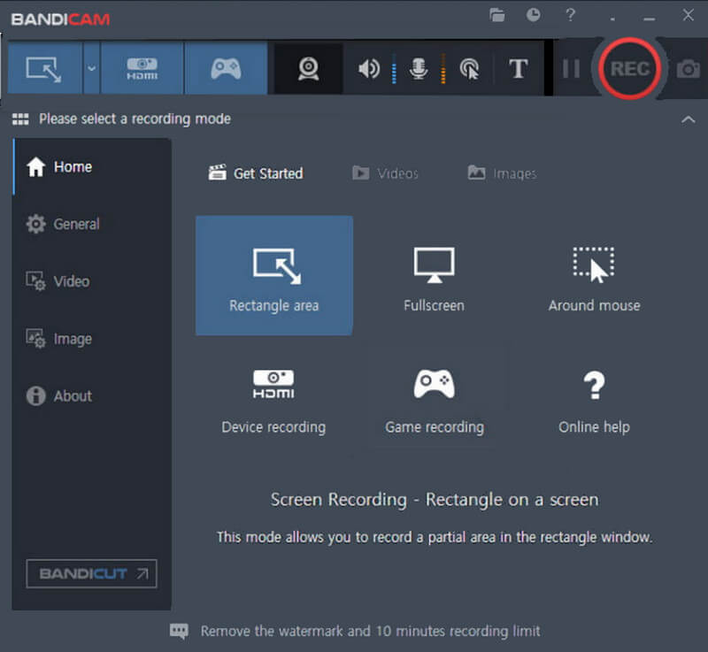The image size is (708, 652).
Task: Open the General settings sidebar section
Action: [x=92, y=224]
